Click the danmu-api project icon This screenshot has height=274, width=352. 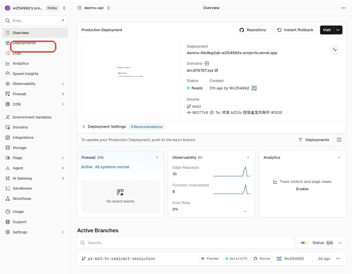pos(80,8)
